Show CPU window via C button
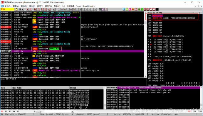This screenshot has width=203, height=116. point(77,9)
